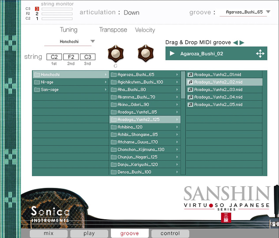Go to next MIDI groove arrow

[242, 42]
